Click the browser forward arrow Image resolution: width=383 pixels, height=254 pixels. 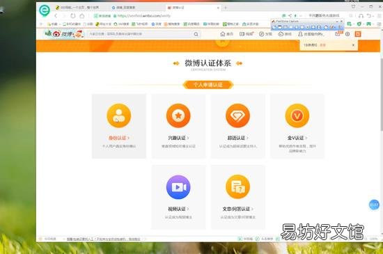[x=64, y=16]
